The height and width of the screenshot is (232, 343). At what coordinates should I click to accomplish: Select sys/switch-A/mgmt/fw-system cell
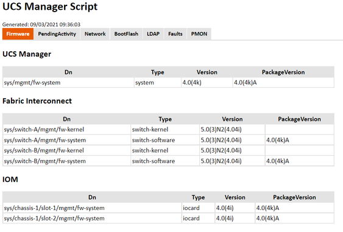[x=67, y=140]
